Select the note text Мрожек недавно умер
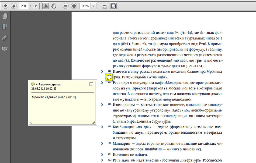This screenshot has height=163, width=256. [x=48, y=97]
